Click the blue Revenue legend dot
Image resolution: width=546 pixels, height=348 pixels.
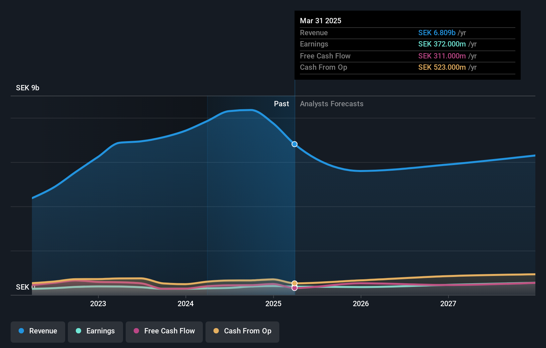(21, 331)
